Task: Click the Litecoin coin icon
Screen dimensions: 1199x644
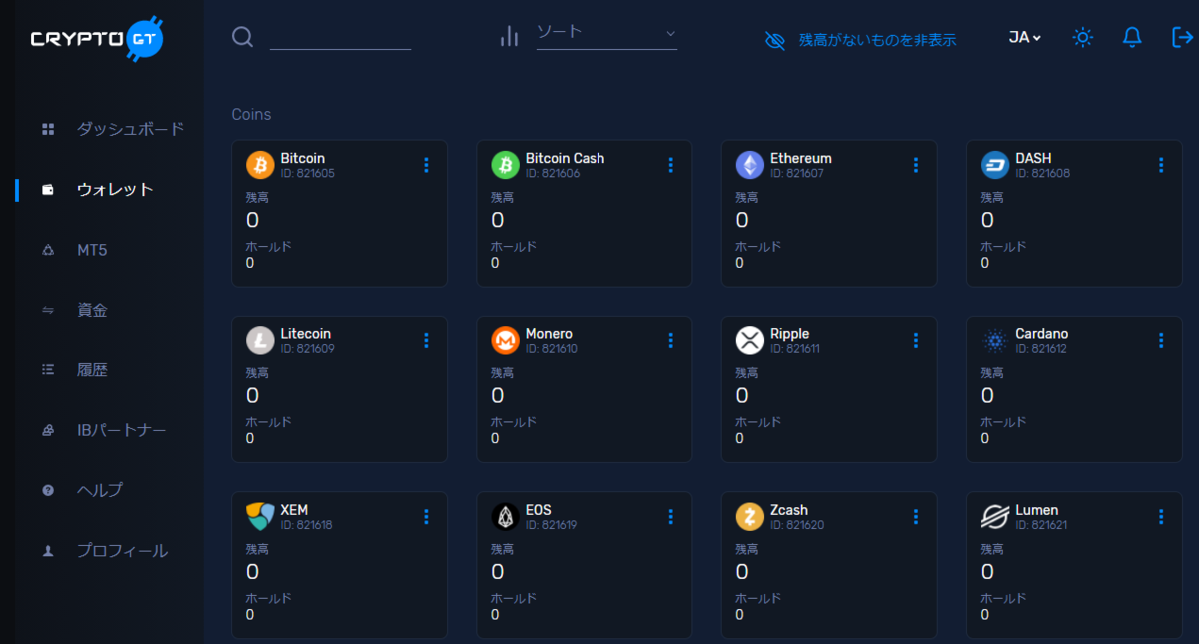Action: 260,340
